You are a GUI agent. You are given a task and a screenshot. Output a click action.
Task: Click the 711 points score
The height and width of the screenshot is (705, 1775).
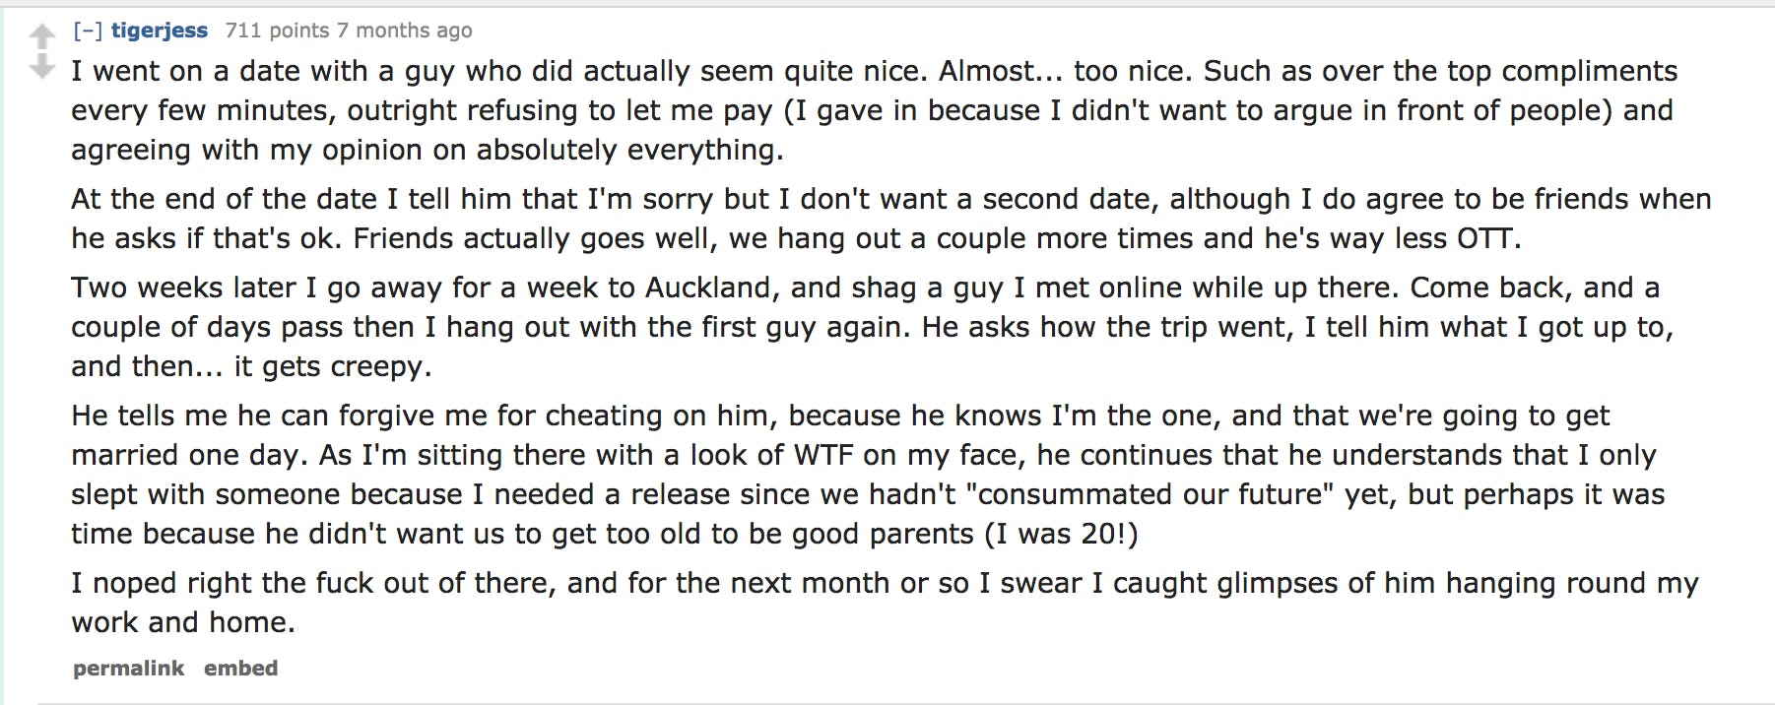click(277, 31)
